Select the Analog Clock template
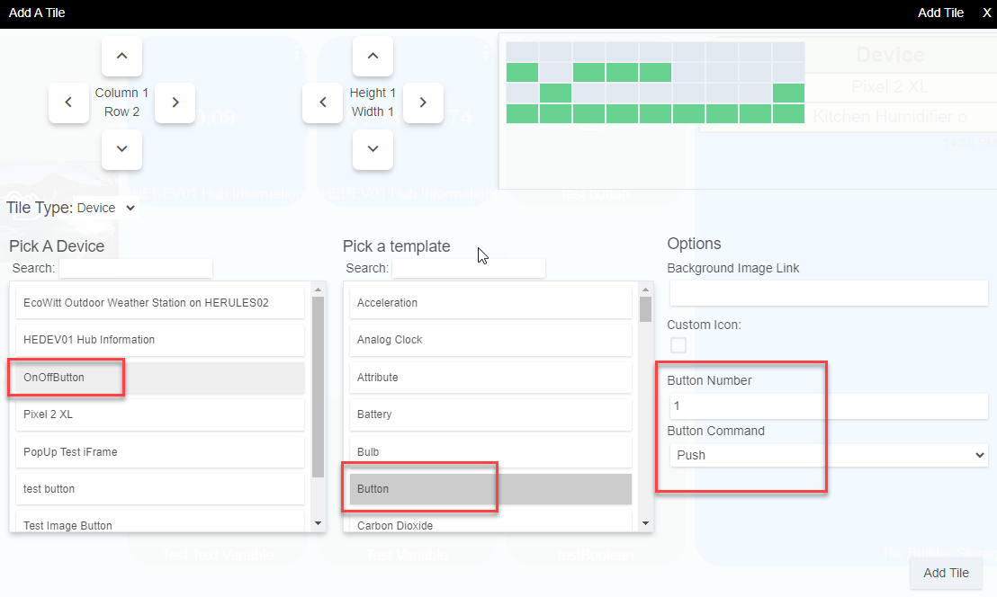The width and height of the screenshot is (997, 597). [490, 340]
